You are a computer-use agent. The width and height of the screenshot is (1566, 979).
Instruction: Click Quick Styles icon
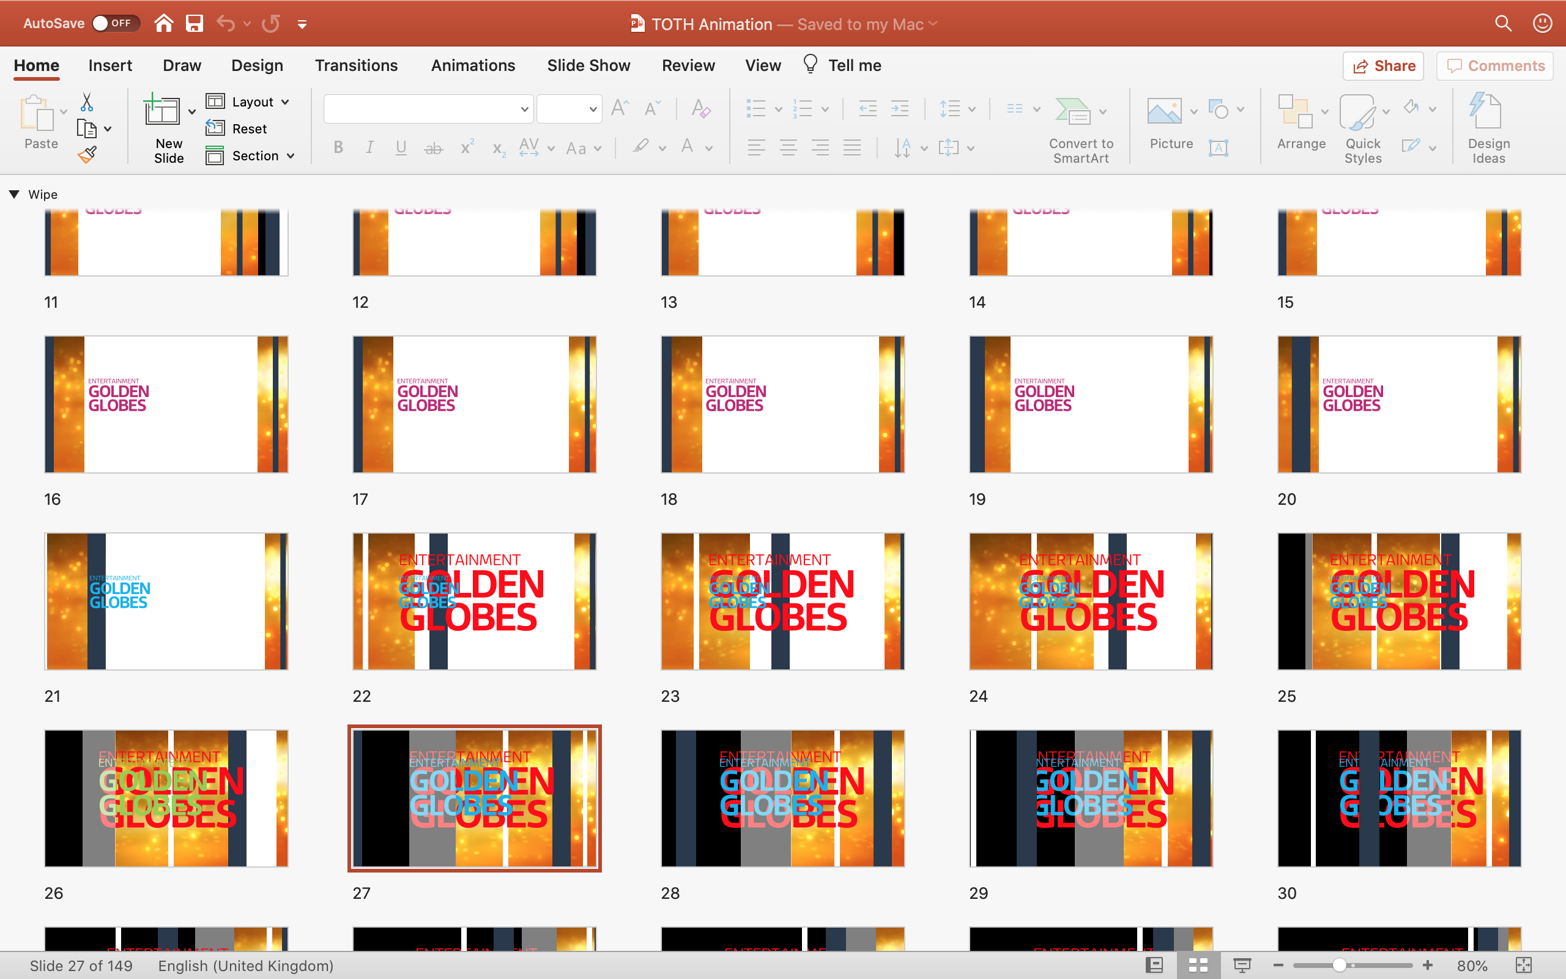pos(1359,113)
